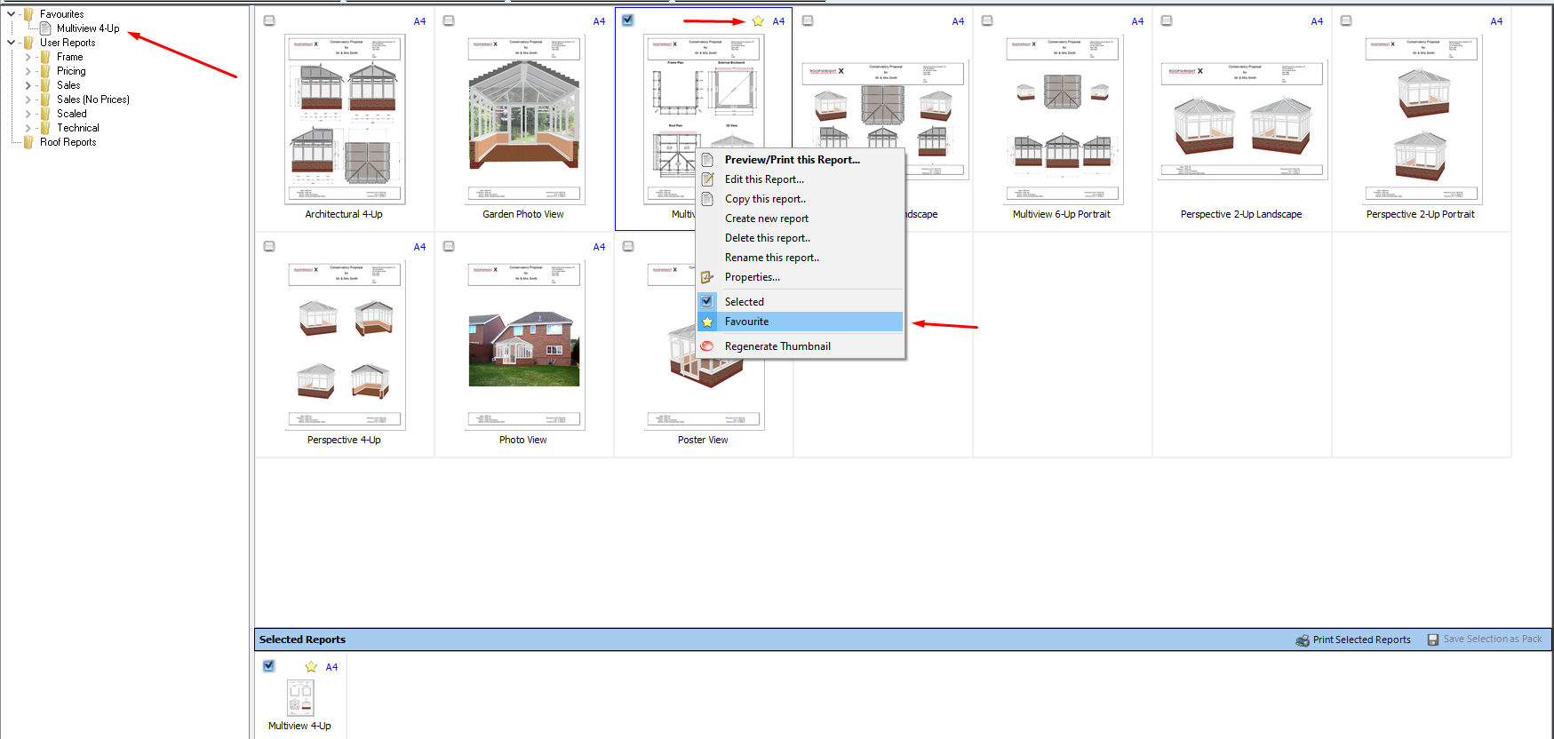Open the Roof Reports tree item
The image size is (1554, 739).
pyautogui.click(x=68, y=142)
